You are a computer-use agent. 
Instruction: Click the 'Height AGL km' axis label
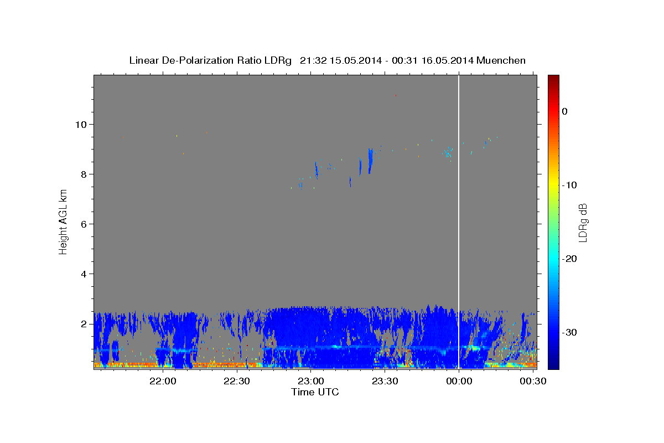pyautogui.click(x=64, y=221)
